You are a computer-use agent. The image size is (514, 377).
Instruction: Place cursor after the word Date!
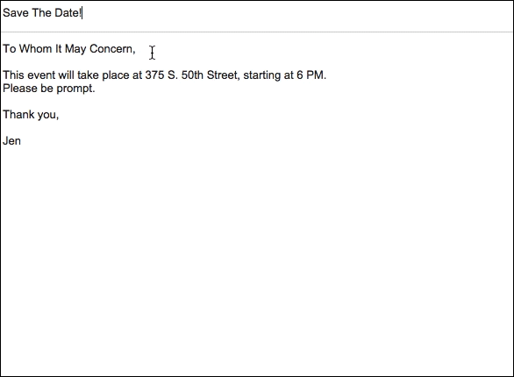tap(82, 13)
